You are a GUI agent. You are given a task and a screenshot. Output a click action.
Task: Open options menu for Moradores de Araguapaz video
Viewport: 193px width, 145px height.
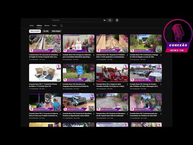94,84
